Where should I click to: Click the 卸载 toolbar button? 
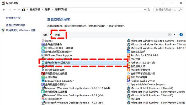tap(58, 35)
